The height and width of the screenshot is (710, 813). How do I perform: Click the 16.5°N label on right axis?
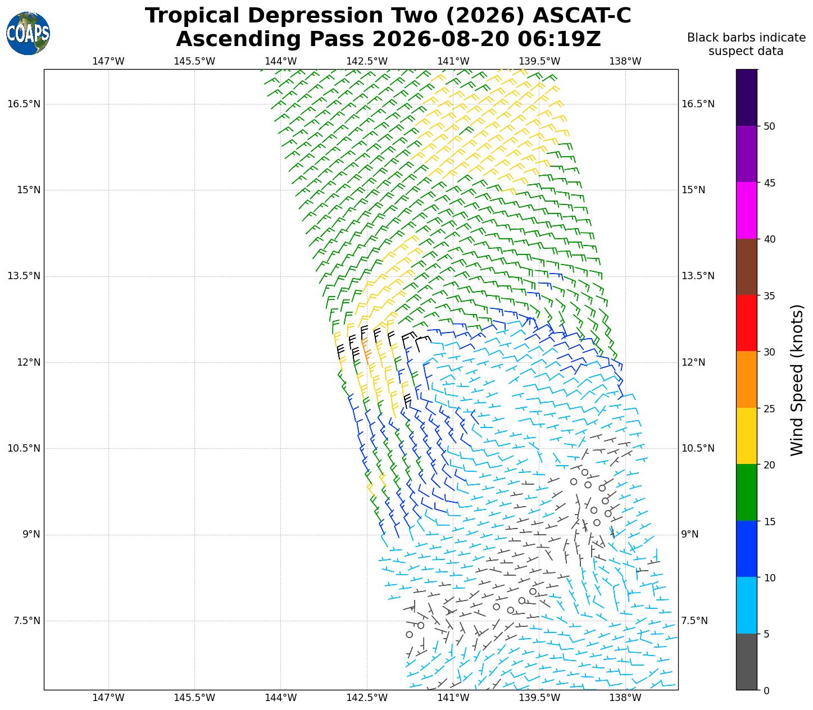click(x=698, y=104)
